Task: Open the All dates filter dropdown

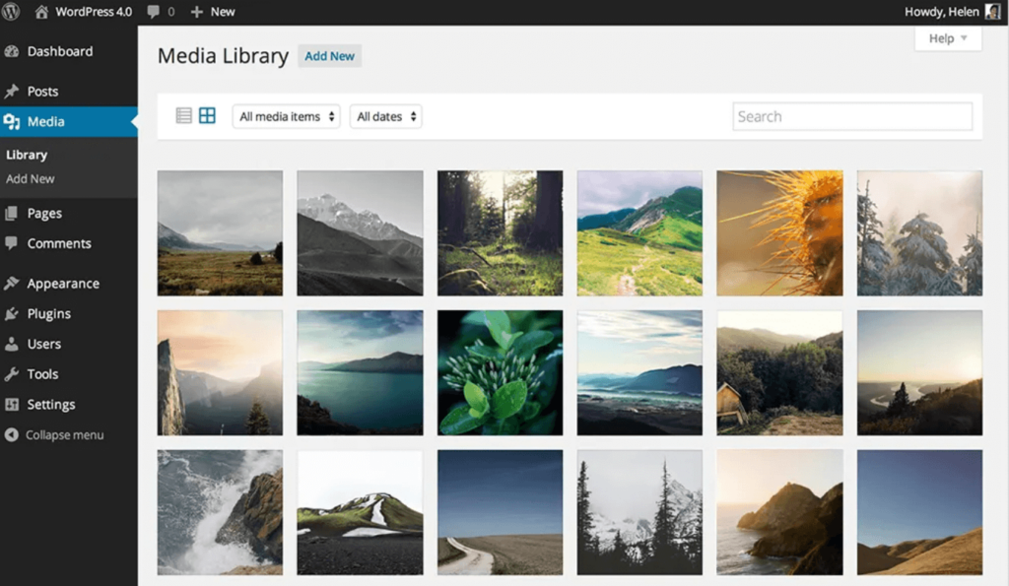Action: [385, 115]
